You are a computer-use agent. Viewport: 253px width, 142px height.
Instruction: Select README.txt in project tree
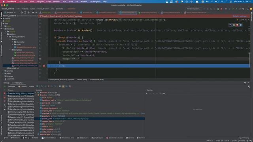[14, 68]
